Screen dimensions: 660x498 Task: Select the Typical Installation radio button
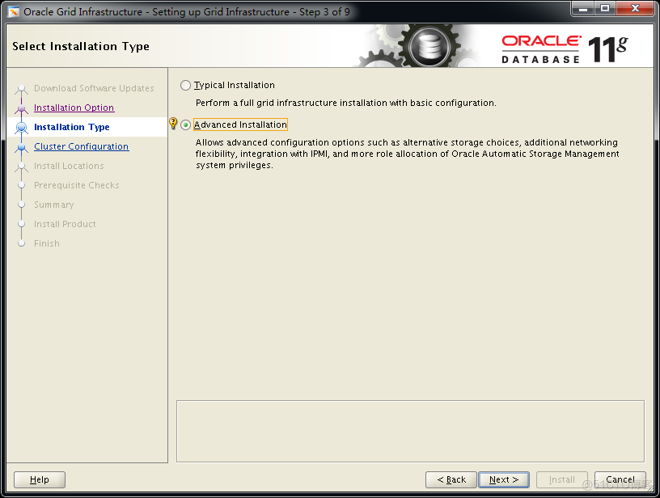coord(185,86)
